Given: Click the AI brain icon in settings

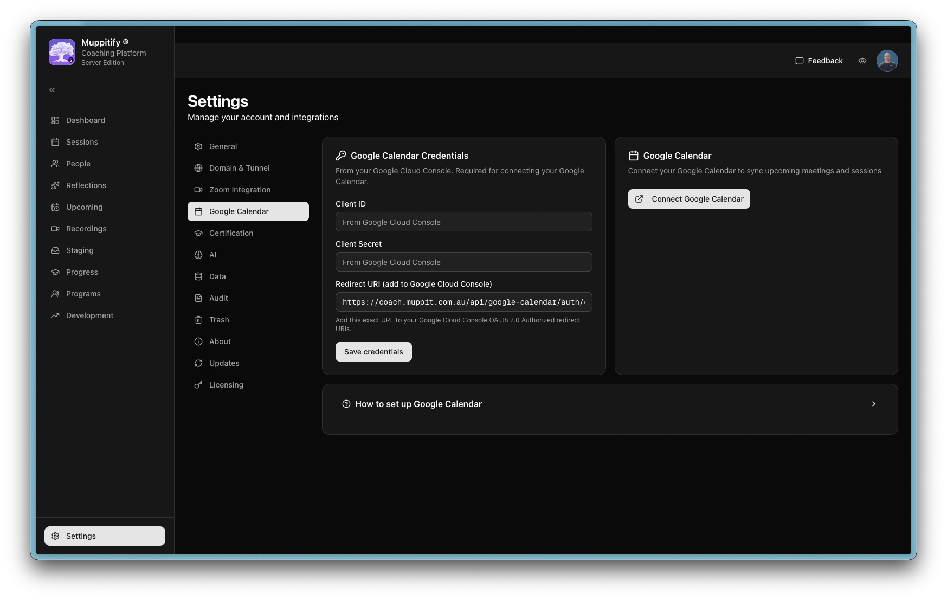Looking at the screenshot, I should tap(198, 255).
